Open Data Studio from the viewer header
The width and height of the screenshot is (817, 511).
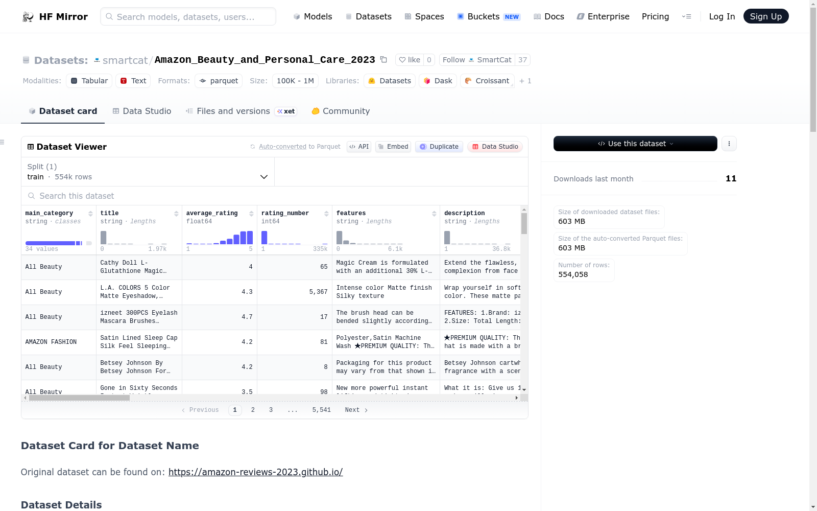click(x=495, y=147)
